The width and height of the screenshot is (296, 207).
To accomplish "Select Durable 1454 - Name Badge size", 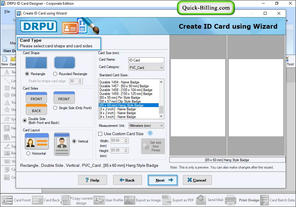I will tap(129, 82).
